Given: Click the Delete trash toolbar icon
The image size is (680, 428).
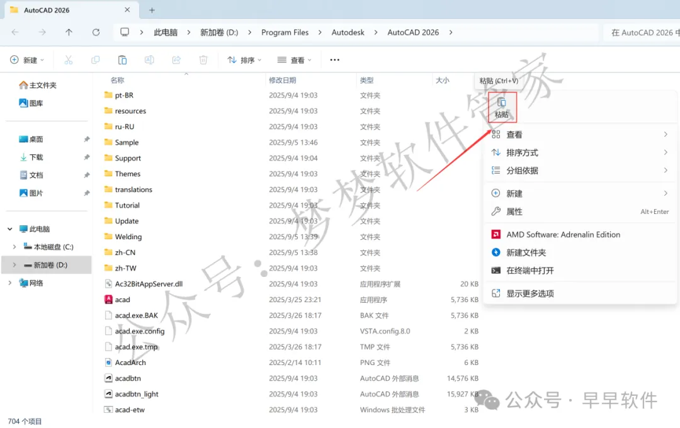Looking at the screenshot, I should pyautogui.click(x=203, y=60).
